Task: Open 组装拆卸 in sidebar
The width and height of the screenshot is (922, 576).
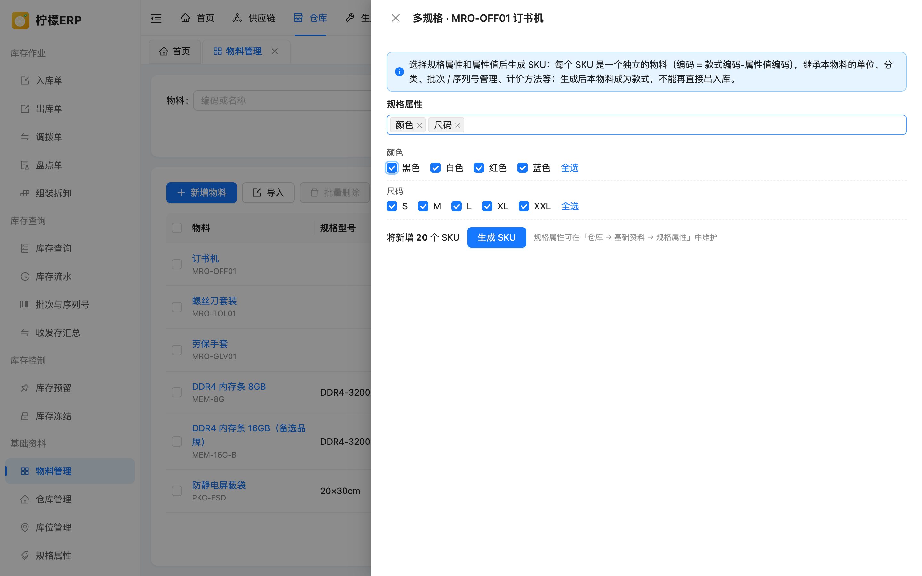Action: 70,194
